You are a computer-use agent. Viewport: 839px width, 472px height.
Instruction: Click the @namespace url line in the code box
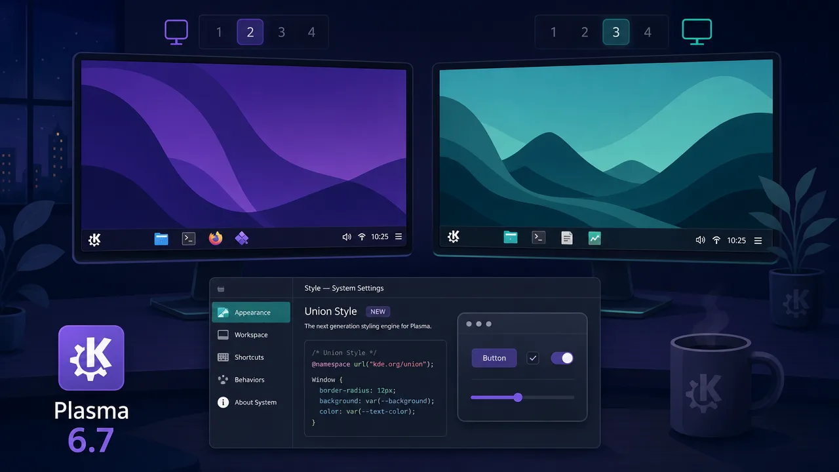[x=373, y=364]
